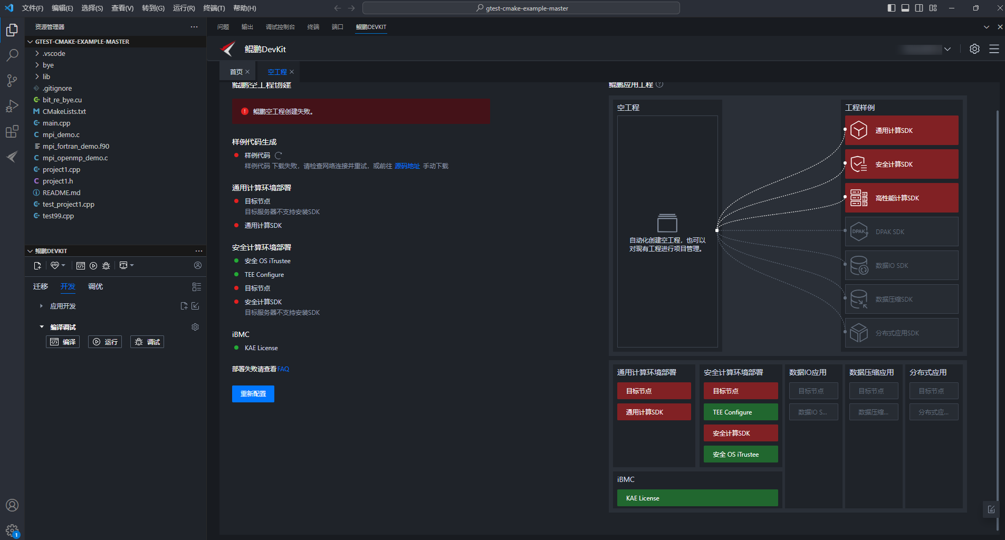Open the 终端(T) menu
The image size is (1005, 540).
point(214,8)
